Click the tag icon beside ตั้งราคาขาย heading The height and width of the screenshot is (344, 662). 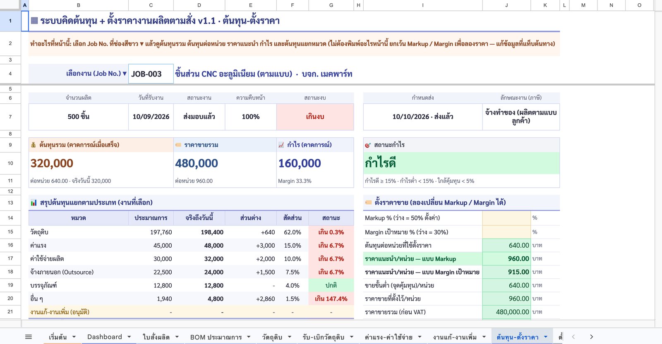[x=368, y=203]
